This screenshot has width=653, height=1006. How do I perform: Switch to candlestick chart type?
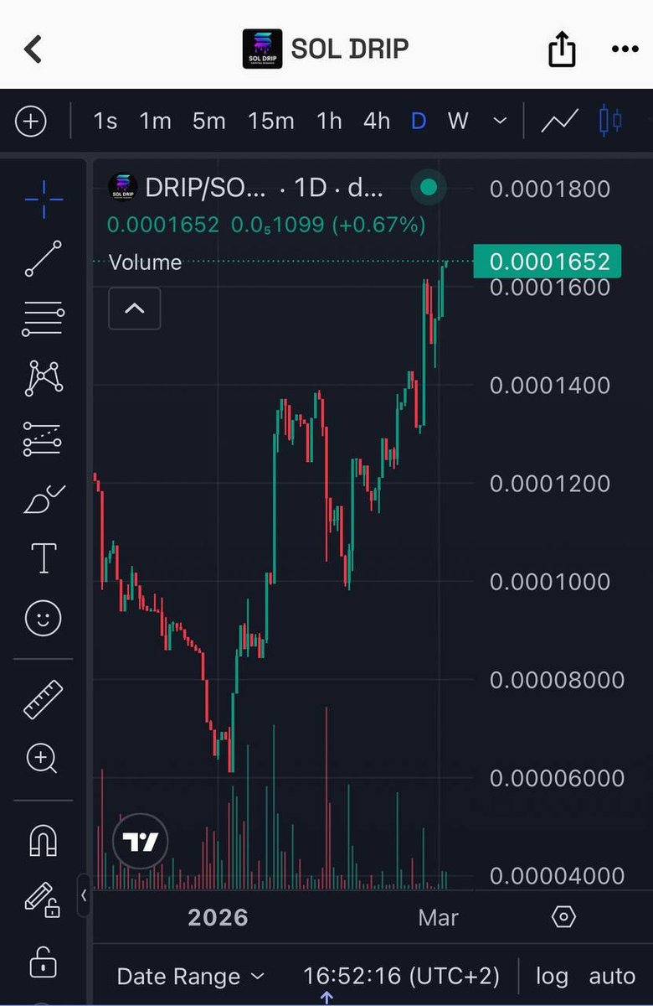pos(611,122)
